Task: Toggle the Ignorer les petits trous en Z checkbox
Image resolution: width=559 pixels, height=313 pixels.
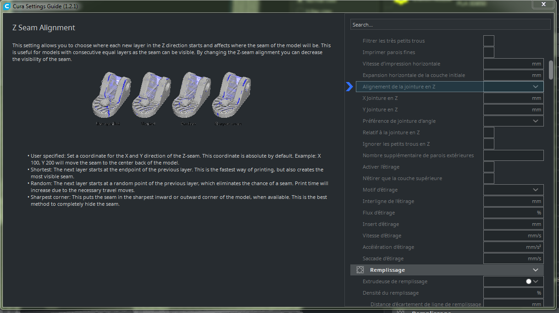Action: click(x=489, y=144)
